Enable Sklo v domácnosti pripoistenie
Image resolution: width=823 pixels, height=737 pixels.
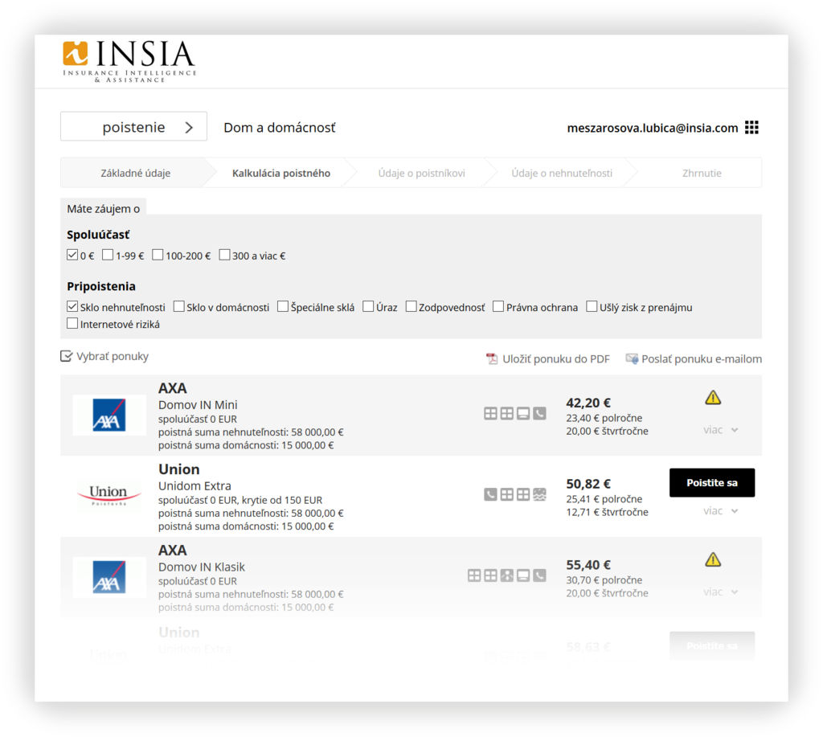[179, 306]
